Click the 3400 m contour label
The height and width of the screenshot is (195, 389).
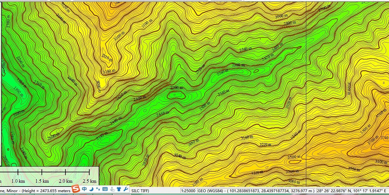381,162
